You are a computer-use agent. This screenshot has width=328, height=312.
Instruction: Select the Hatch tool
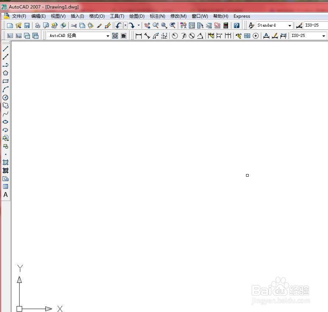point(6,162)
